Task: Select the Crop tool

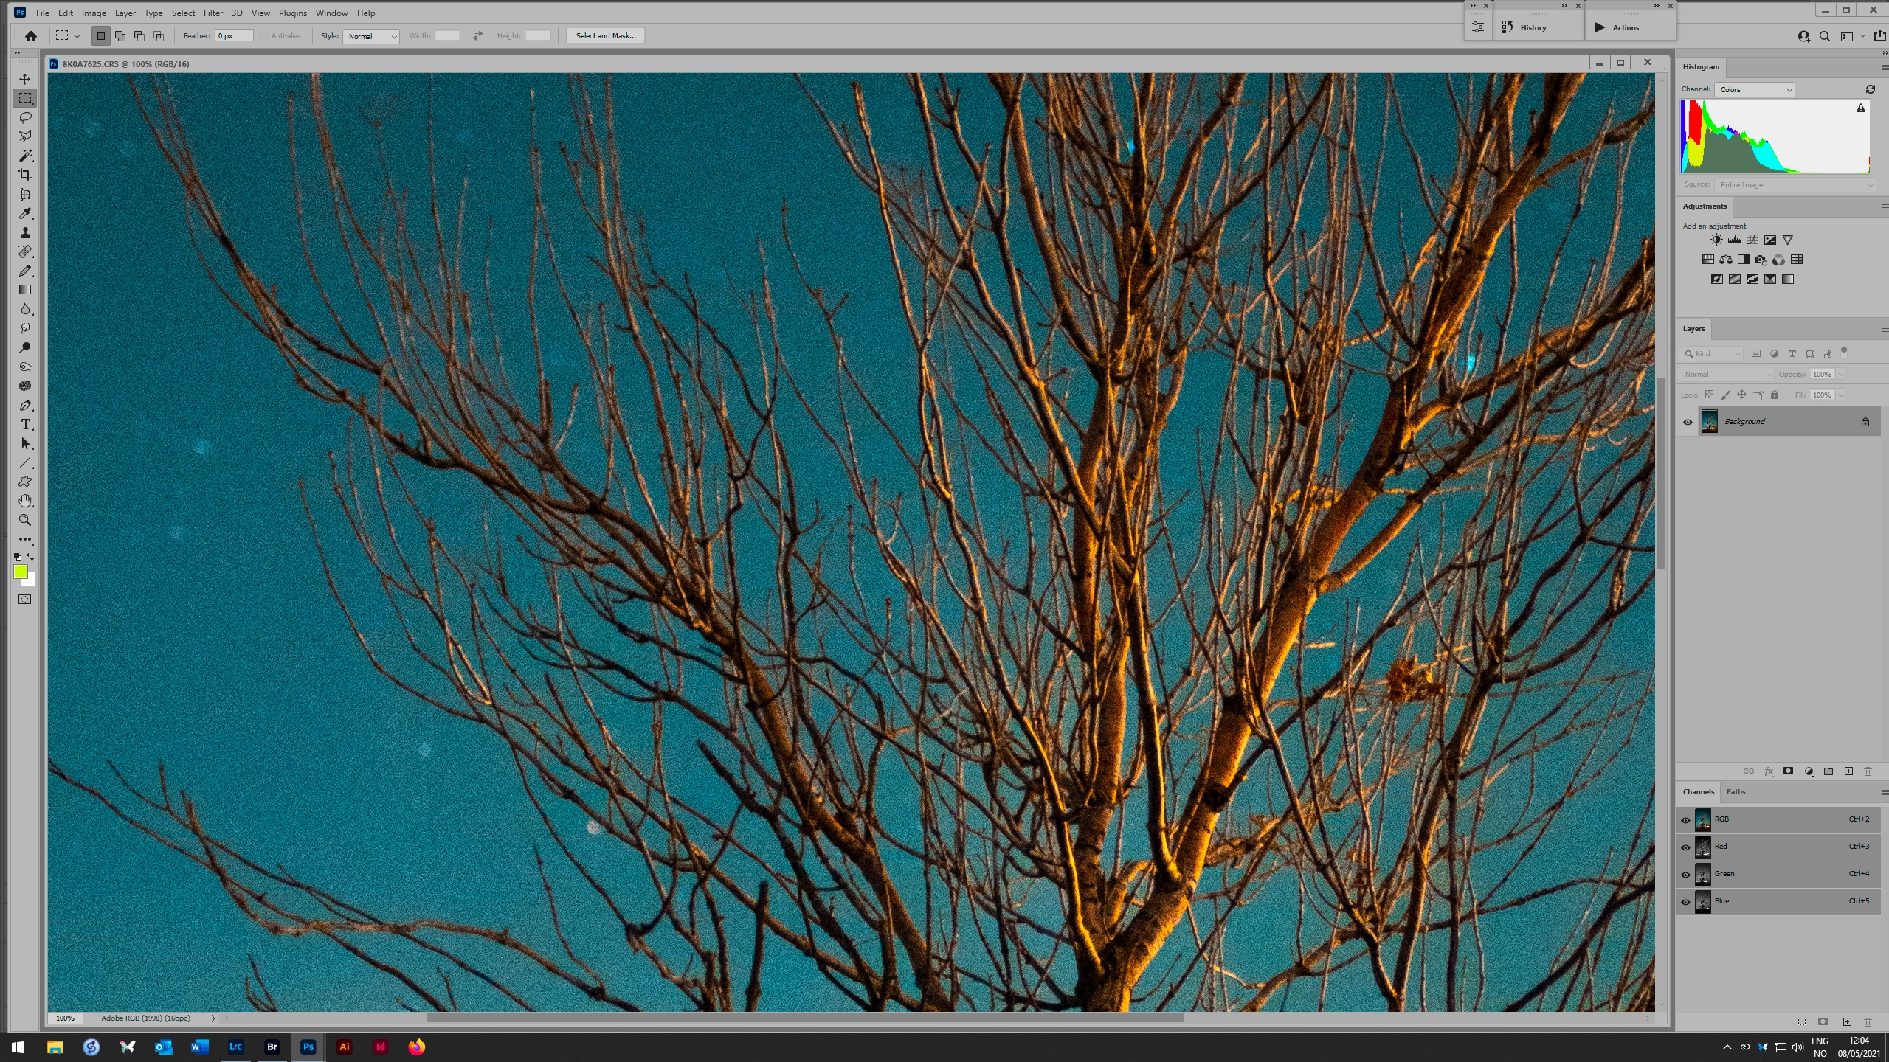Action: (x=25, y=175)
